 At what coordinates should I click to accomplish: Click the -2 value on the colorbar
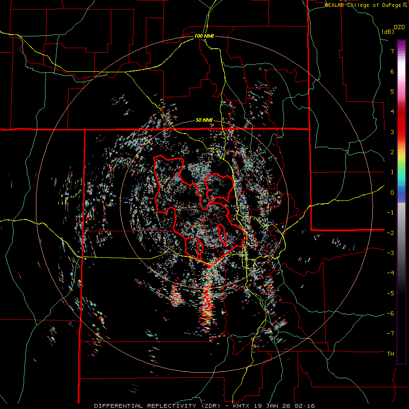(x=390, y=233)
